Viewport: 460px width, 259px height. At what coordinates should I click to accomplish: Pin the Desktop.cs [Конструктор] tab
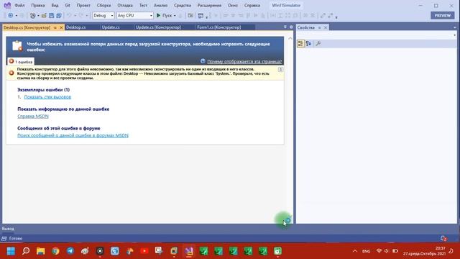point(55,27)
